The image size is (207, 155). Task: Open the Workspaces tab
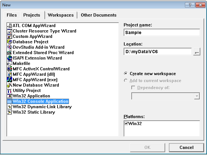(61, 15)
